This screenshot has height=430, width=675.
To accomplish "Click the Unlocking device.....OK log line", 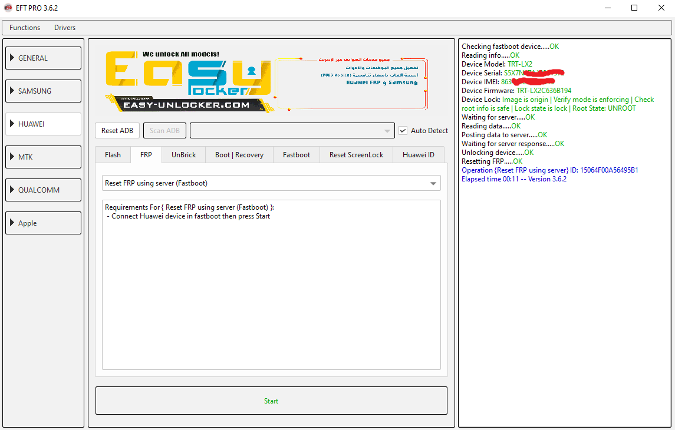I will (497, 153).
